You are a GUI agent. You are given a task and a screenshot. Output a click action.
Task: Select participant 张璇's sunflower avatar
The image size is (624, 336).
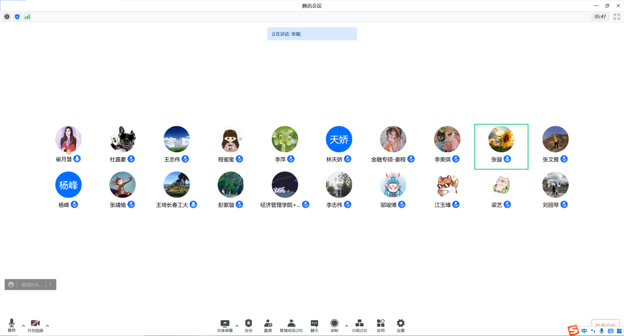point(501,139)
